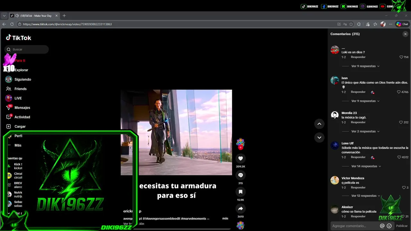Expand Ver 2 respuestas
The image size is (411, 231).
(x=365, y=132)
